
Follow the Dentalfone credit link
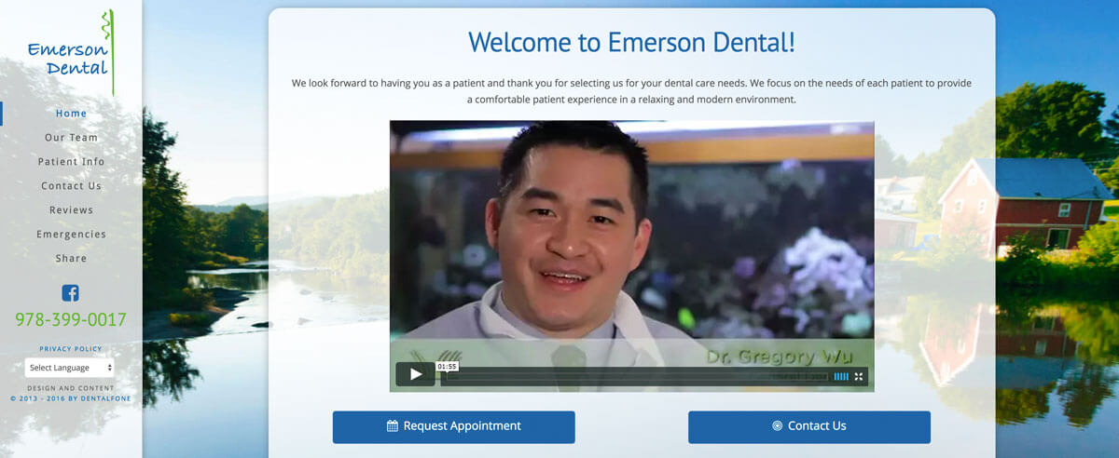coord(71,397)
